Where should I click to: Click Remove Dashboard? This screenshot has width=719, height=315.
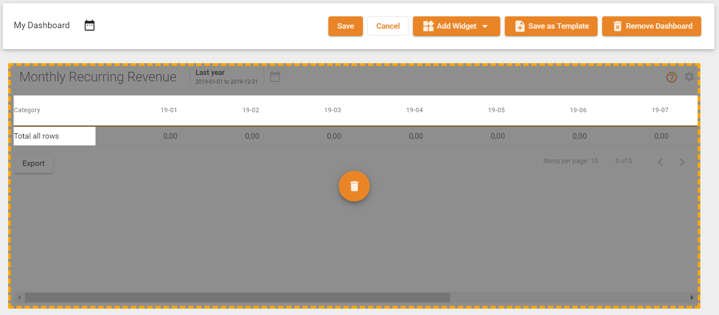point(652,26)
